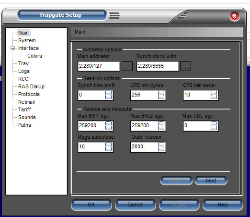Increase Outb. rescan value
Screen dimensions: 250x217
point(161,145)
